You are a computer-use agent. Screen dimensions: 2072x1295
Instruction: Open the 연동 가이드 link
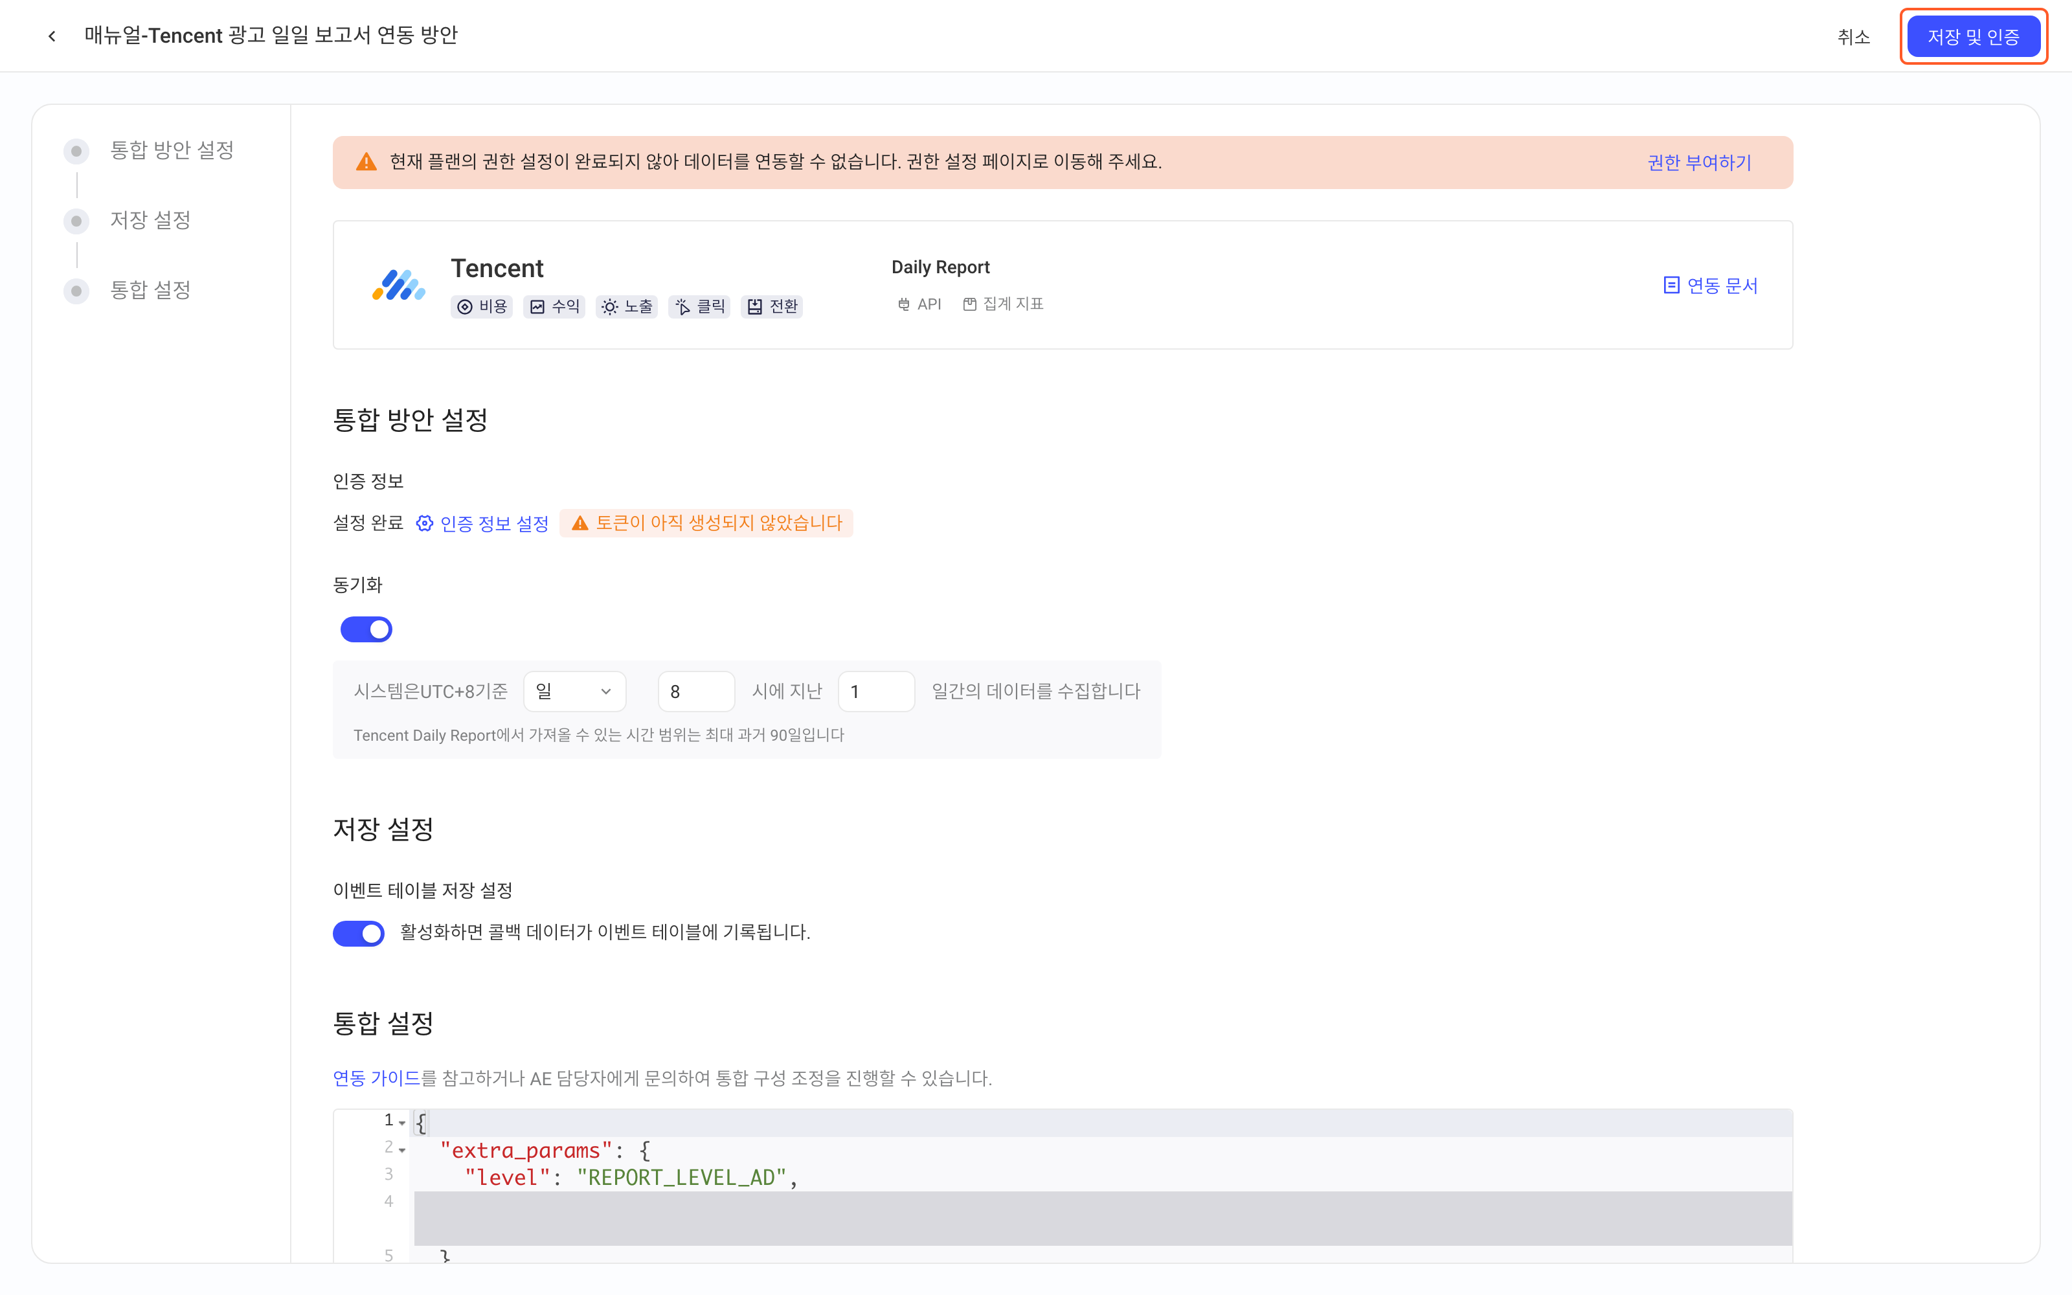pyautogui.click(x=377, y=1078)
